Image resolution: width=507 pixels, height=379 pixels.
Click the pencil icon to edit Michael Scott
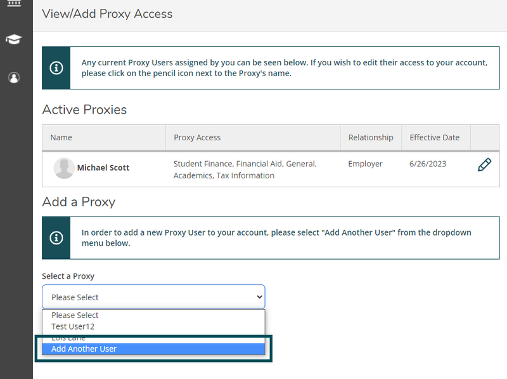484,164
